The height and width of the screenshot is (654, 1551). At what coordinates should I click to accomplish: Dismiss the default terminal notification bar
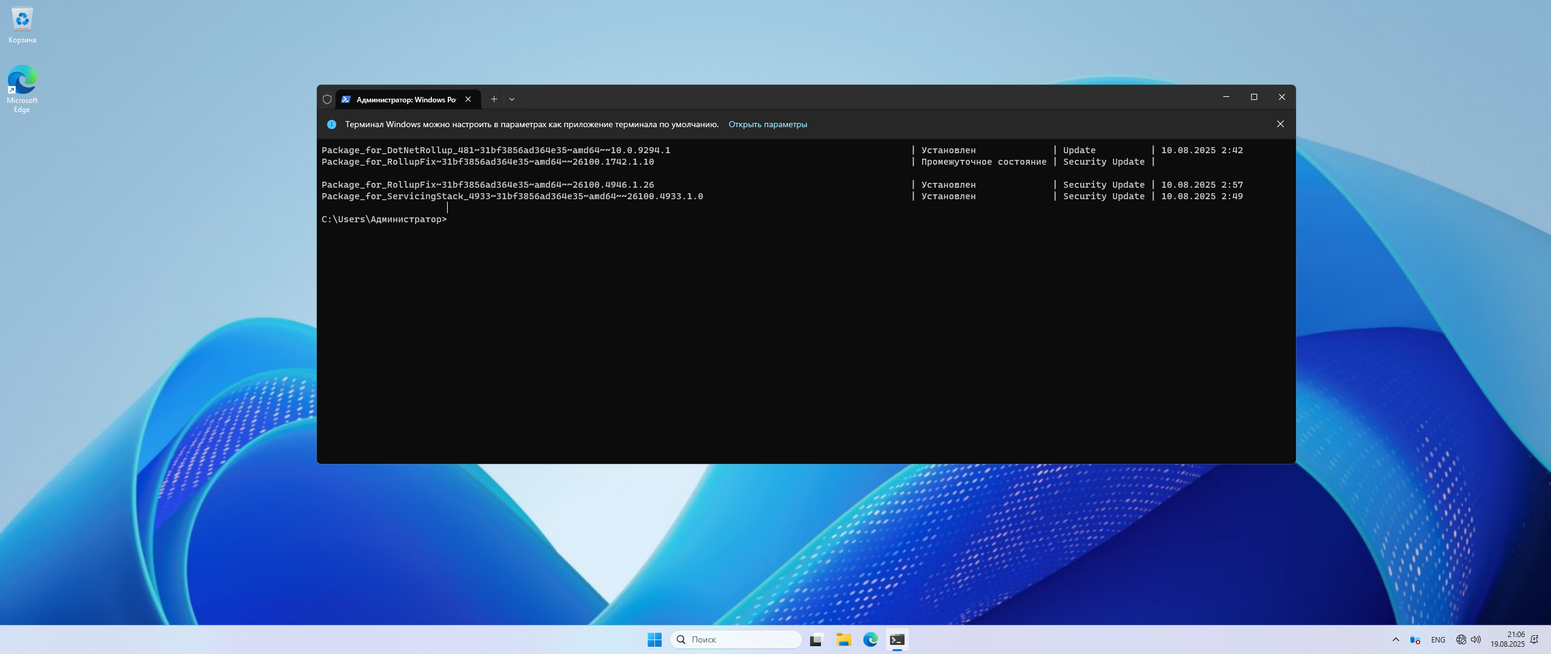(x=1280, y=124)
